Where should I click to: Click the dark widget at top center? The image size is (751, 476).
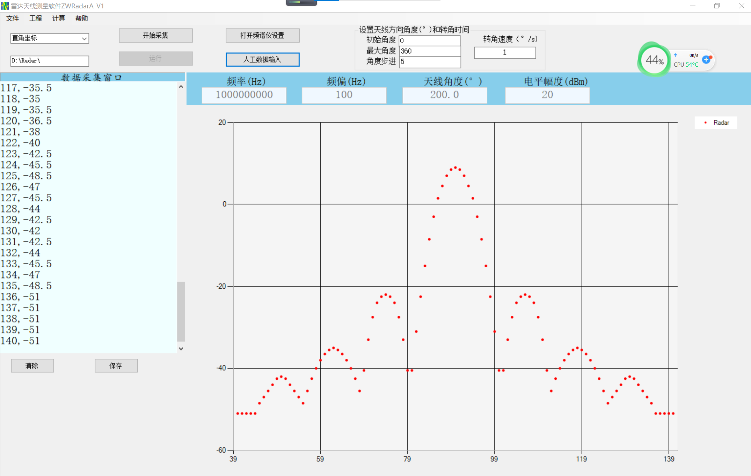coord(301,3)
